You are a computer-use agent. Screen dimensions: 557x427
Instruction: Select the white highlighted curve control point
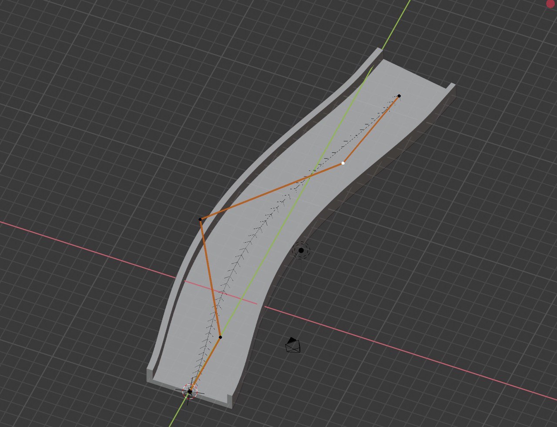pyautogui.click(x=343, y=163)
